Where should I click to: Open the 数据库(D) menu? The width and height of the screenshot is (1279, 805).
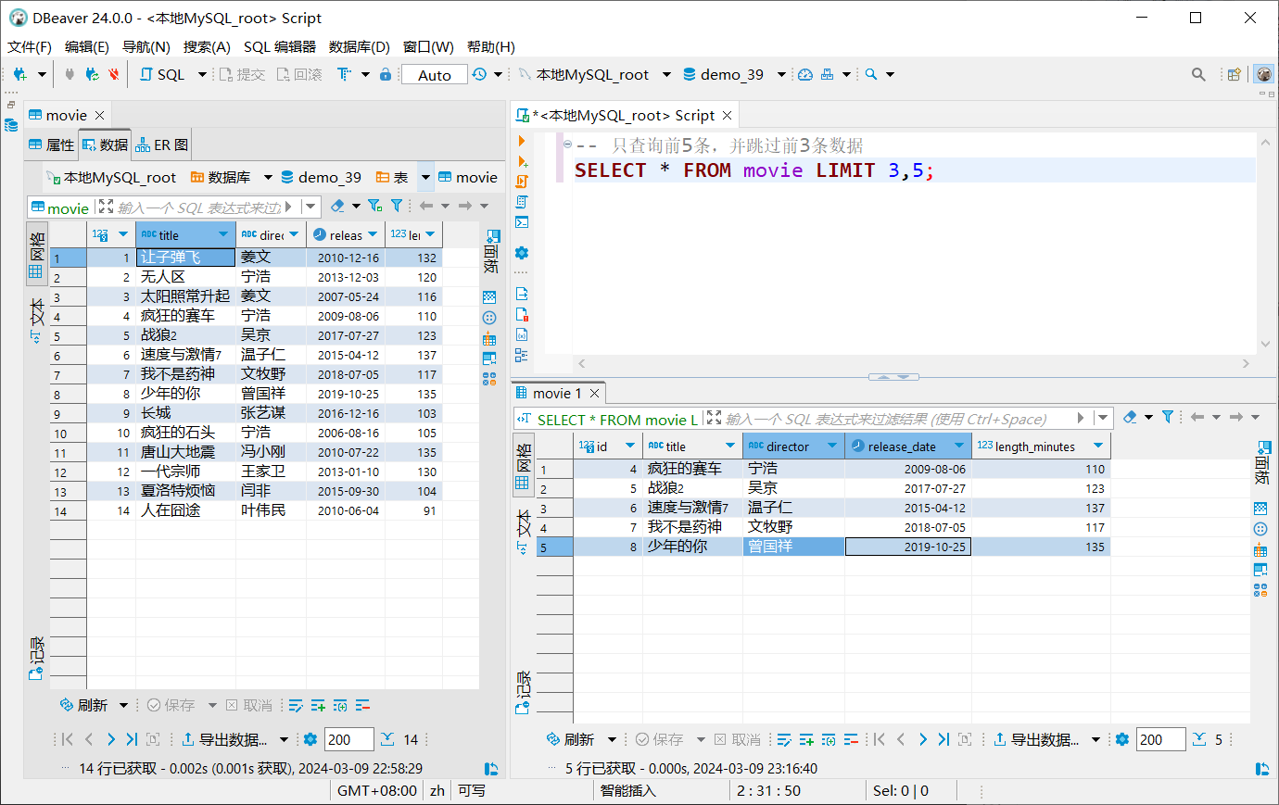click(360, 46)
